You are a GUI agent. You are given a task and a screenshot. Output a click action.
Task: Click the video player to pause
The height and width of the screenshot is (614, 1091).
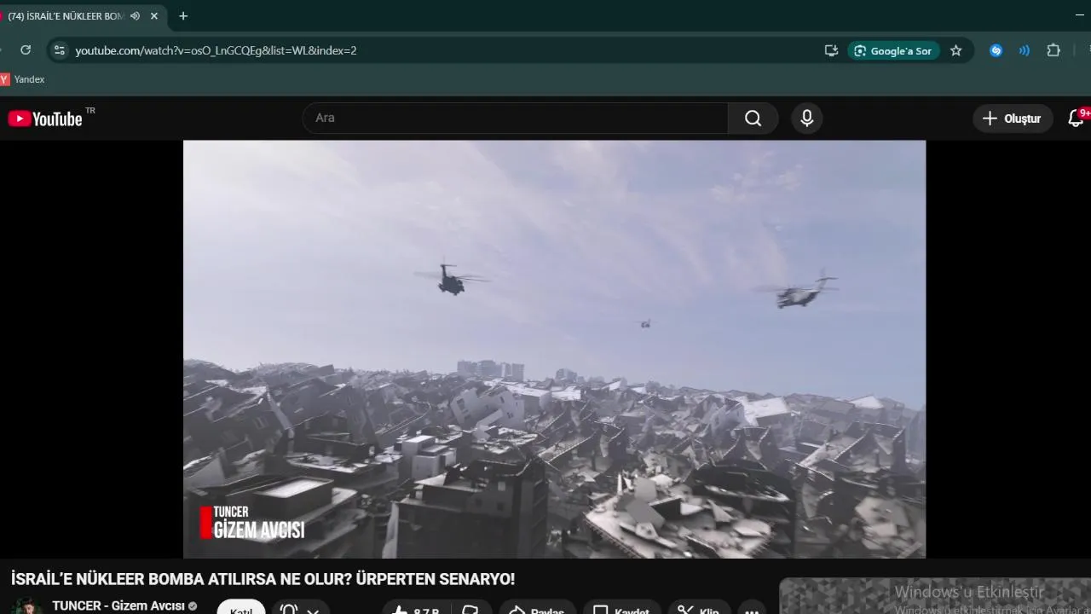pyautogui.click(x=554, y=349)
